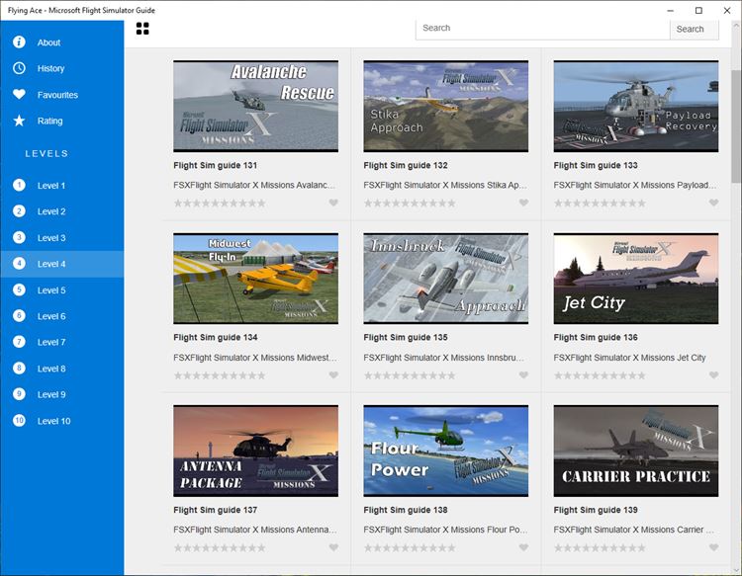Image resolution: width=742 pixels, height=576 pixels.
Task: Click description 'FSXFlight Simulator X Missions Jet City'
Action: coord(629,358)
